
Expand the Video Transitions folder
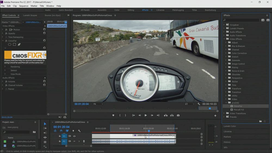224,113
